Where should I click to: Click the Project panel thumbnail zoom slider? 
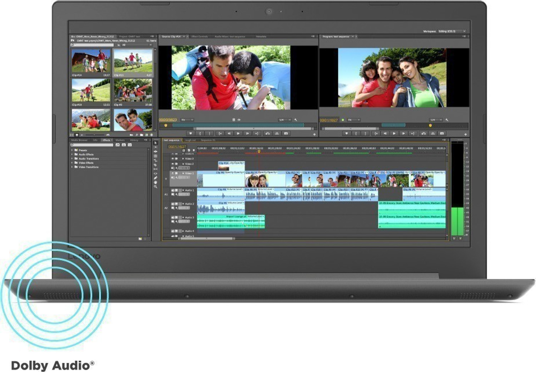94,135
